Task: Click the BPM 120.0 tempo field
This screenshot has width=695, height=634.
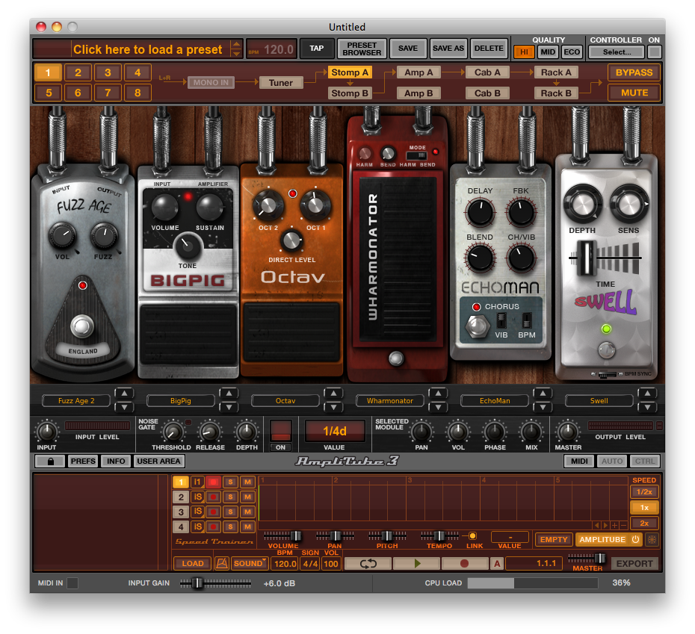Action: point(271,49)
